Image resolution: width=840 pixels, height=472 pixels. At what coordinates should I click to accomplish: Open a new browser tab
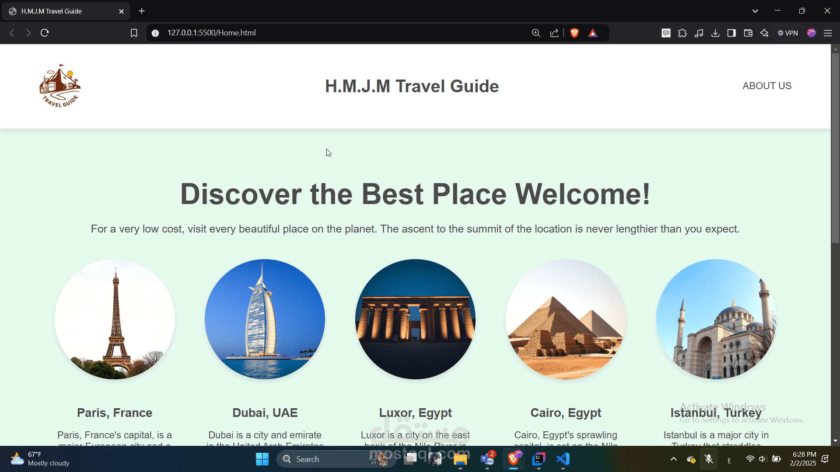pyautogui.click(x=141, y=11)
